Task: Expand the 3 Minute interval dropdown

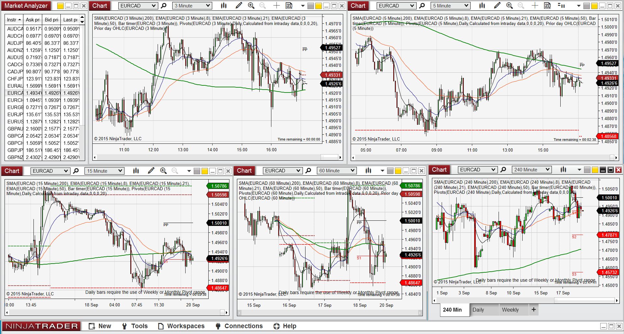Action: tap(208, 6)
